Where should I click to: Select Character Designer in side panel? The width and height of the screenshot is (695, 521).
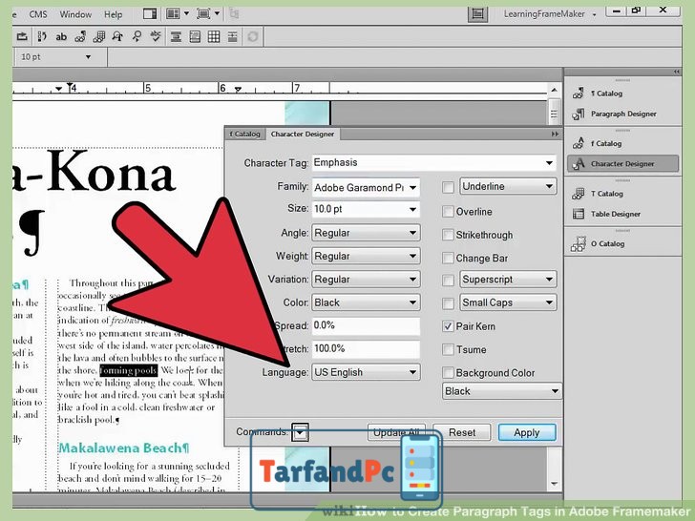(x=622, y=163)
